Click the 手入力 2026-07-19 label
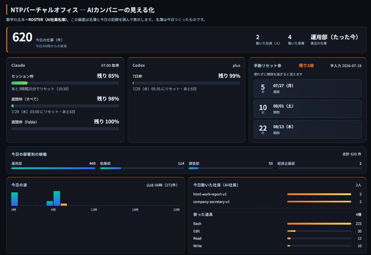This screenshot has width=371, height=255. (x=346, y=66)
